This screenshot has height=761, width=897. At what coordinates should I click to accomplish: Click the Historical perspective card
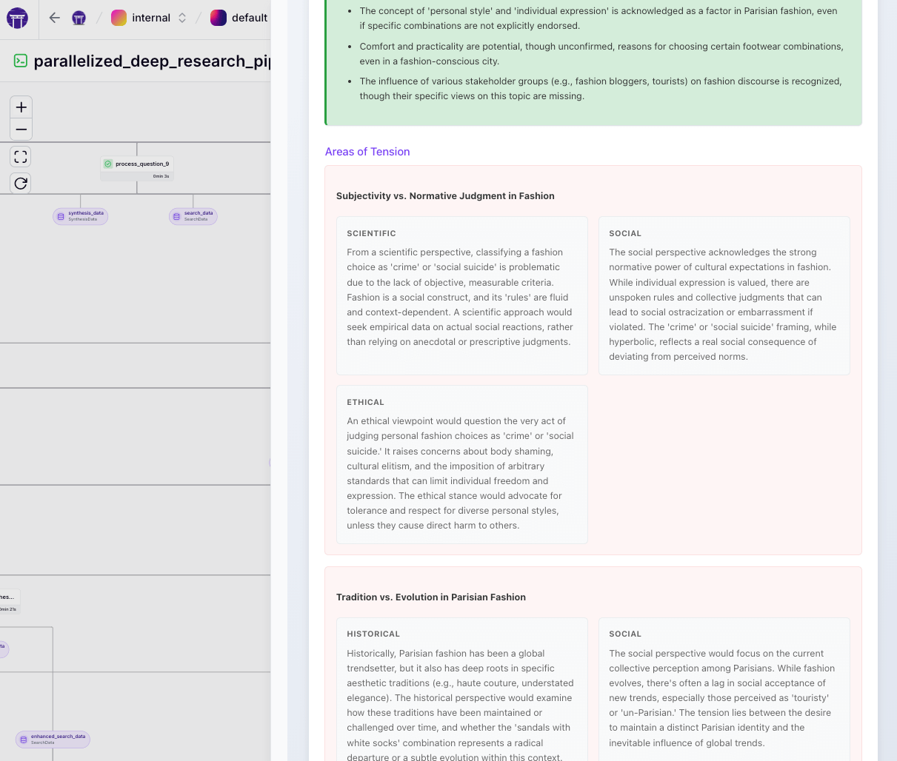click(461, 688)
